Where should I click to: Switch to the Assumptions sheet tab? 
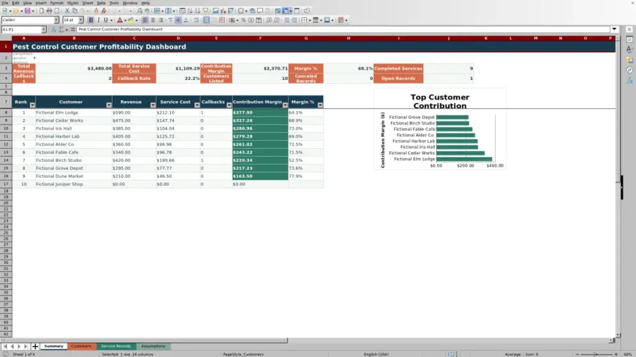click(x=153, y=346)
